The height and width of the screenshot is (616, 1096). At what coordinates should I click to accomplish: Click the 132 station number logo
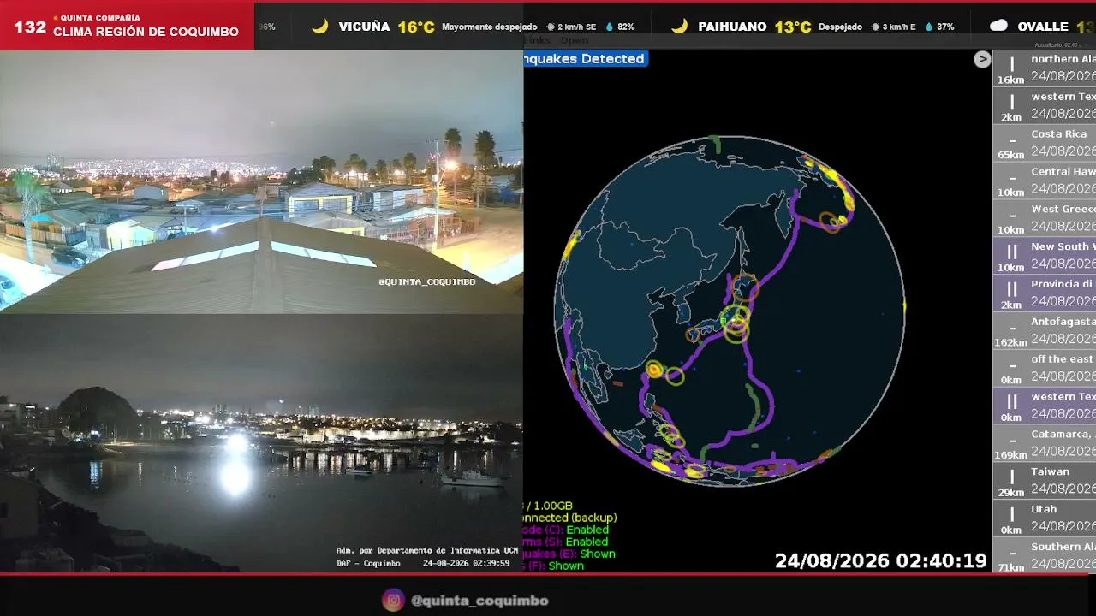point(30,27)
